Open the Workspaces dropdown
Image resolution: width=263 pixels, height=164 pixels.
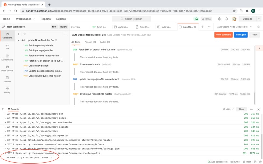pyautogui.click(x=25, y=19)
